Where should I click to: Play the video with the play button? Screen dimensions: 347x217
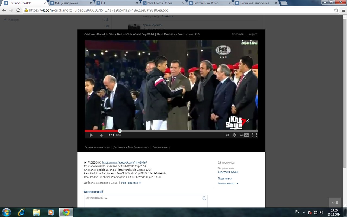tap(91, 135)
